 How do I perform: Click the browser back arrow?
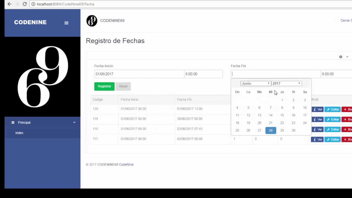click(10, 4)
